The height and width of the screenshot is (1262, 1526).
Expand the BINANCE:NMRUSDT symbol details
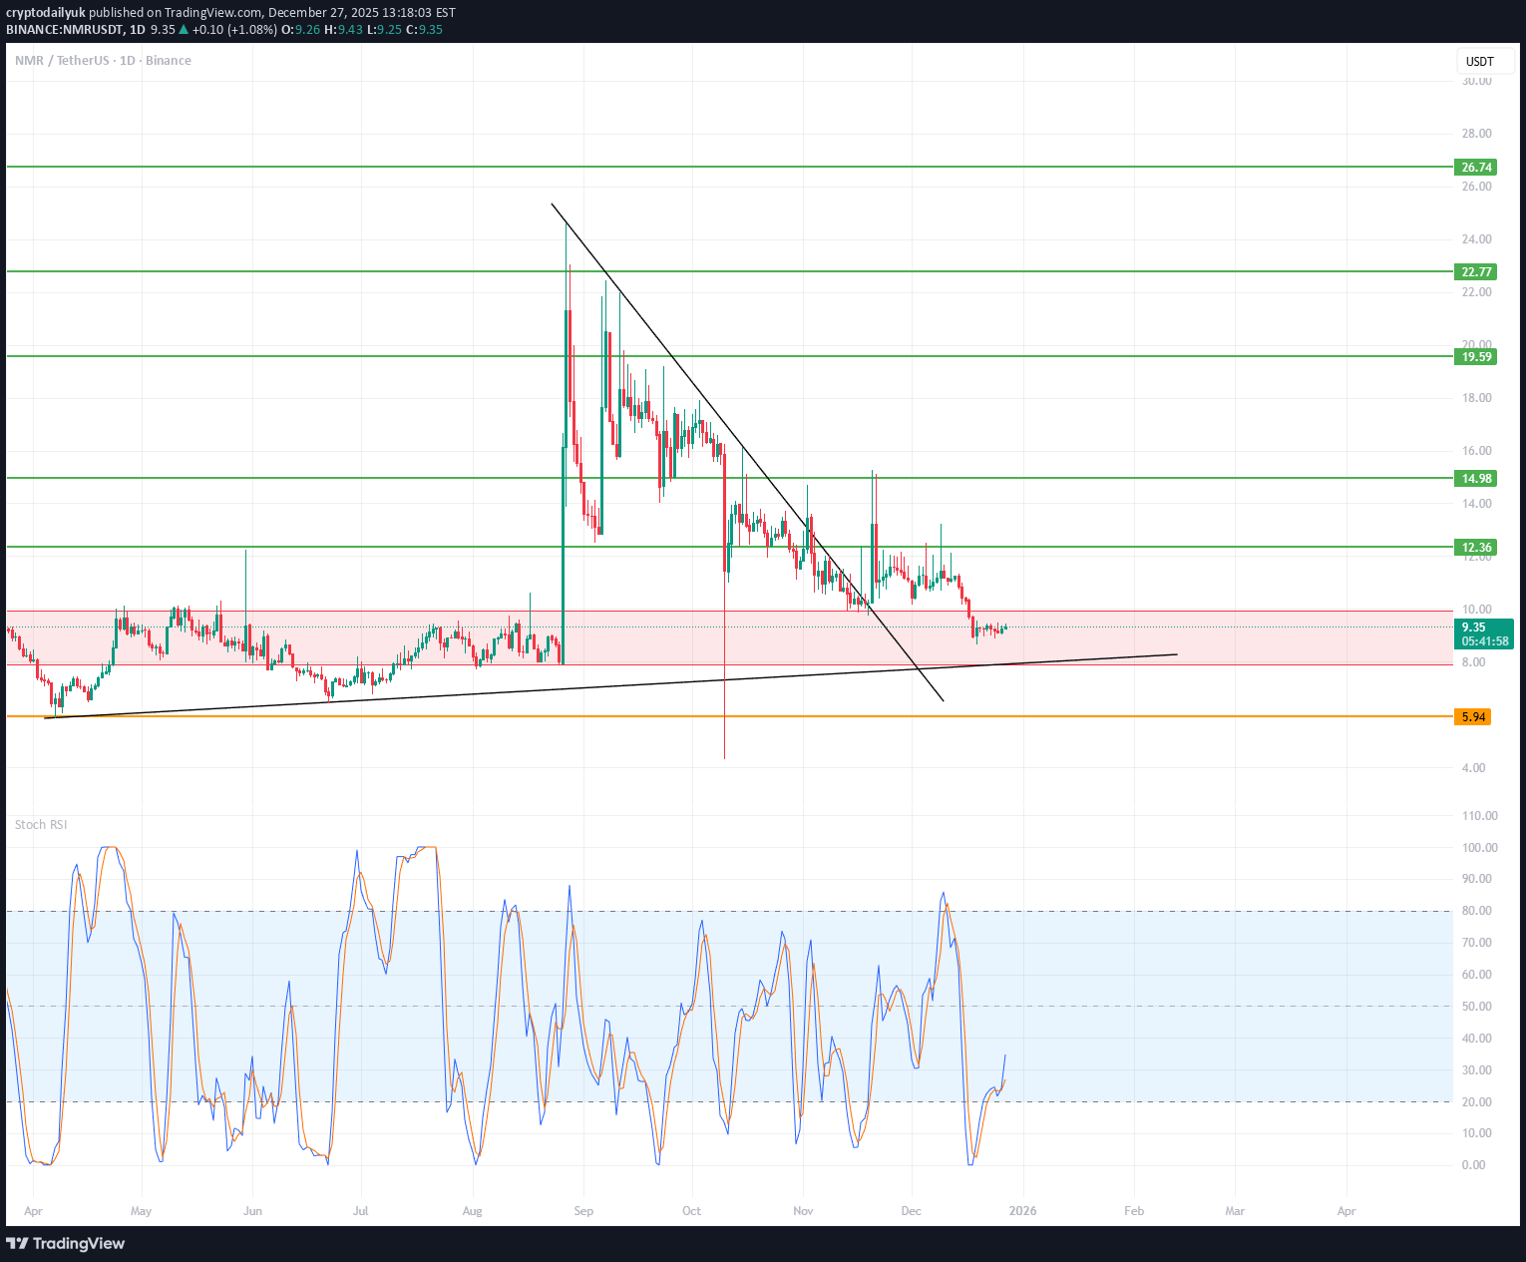[x=63, y=30]
